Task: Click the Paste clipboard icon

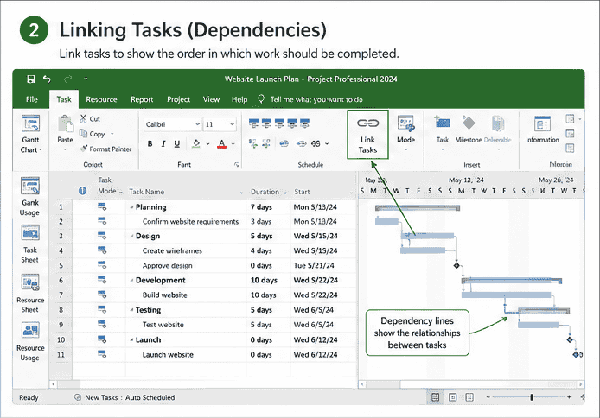Action: [66, 124]
